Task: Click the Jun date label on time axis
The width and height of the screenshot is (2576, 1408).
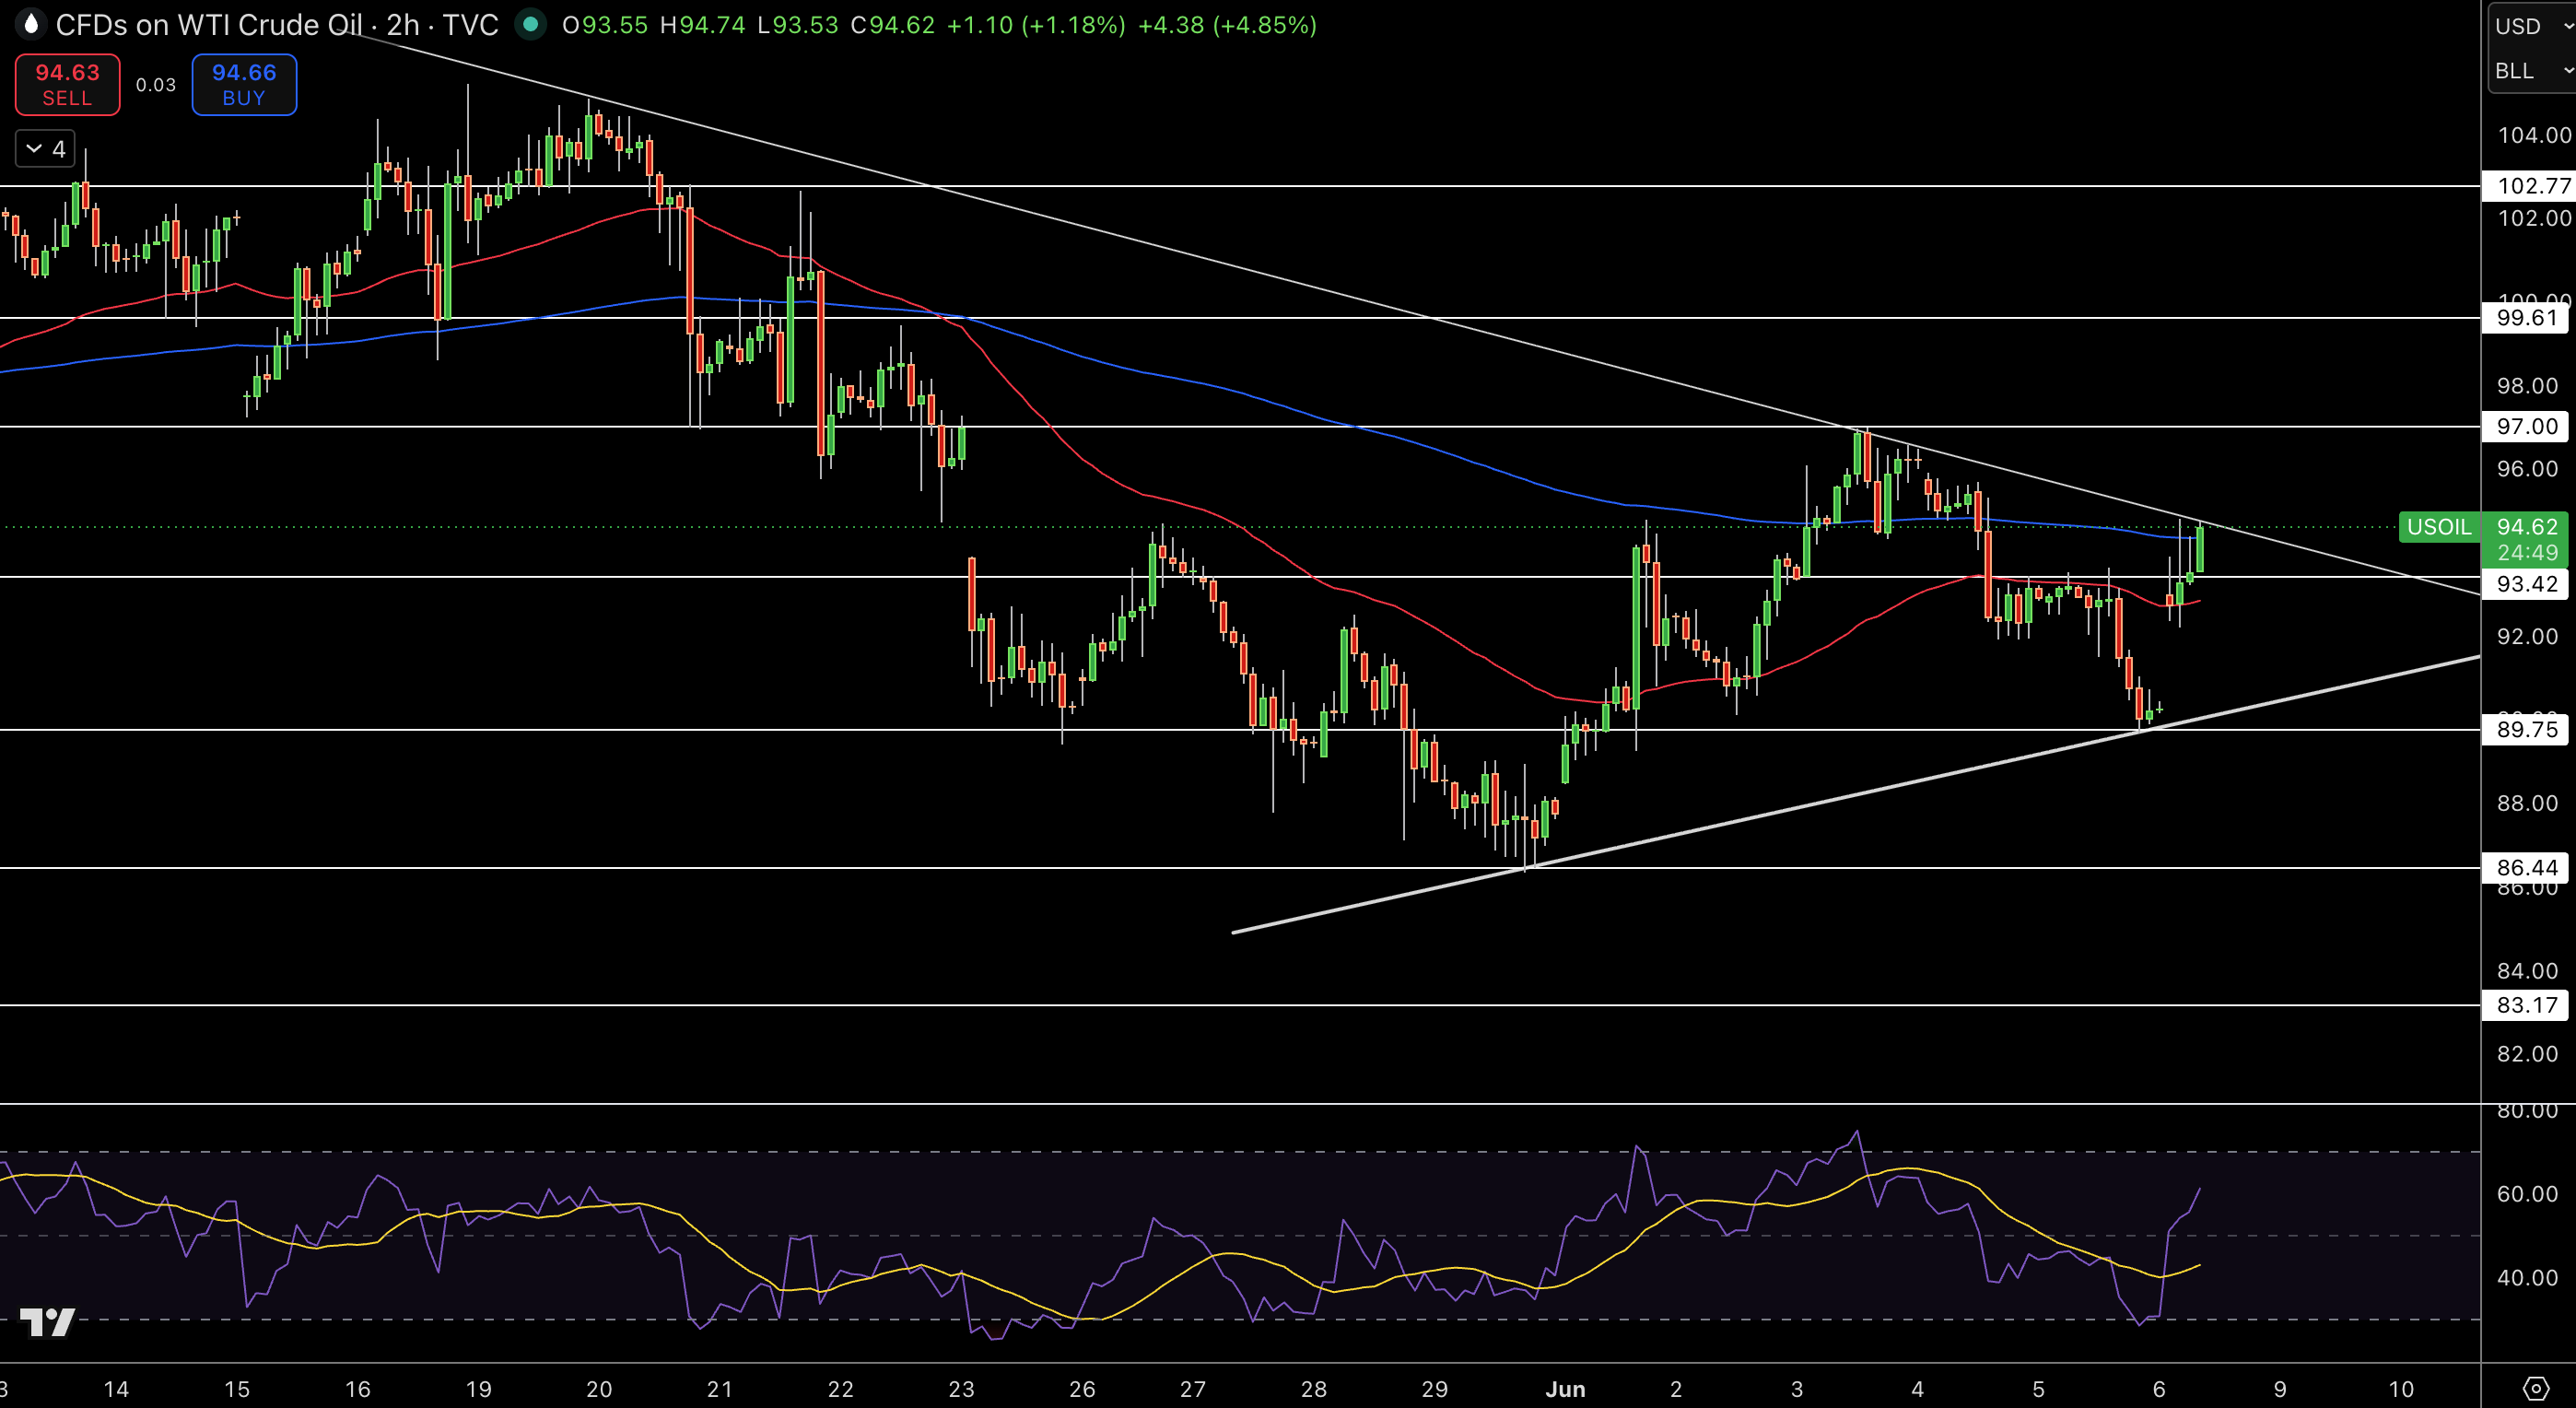Action: coord(1565,1389)
